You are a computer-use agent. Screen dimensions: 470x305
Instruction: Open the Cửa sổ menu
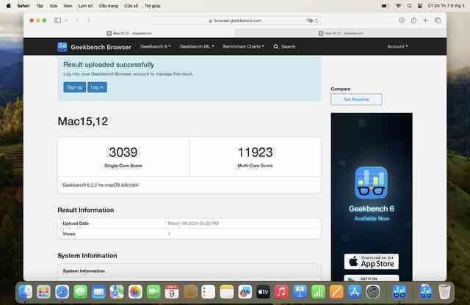pyautogui.click(x=131, y=6)
